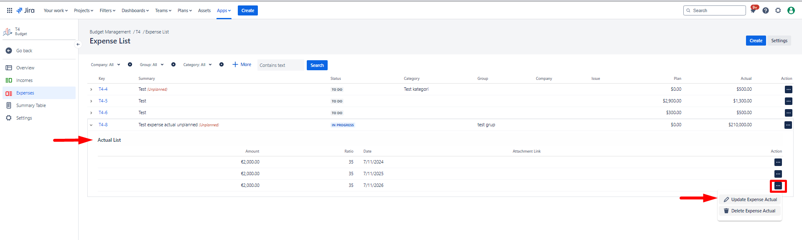Click the Overview sidebar icon
The height and width of the screenshot is (240, 802).
pyautogui.click(x=9, y=68)
